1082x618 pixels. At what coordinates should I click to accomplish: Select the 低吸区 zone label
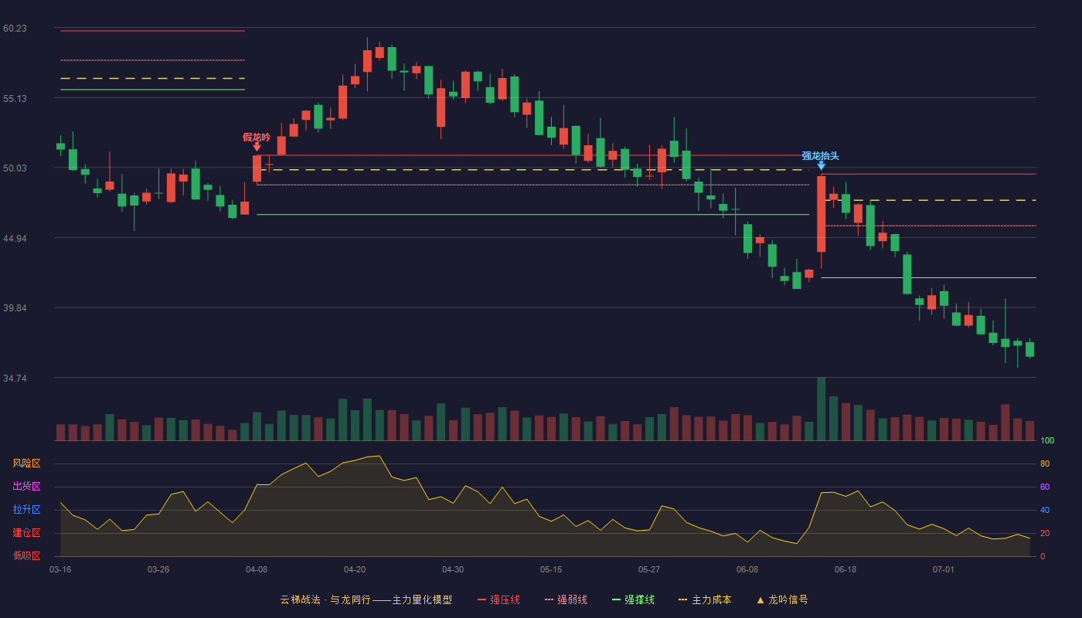[x=26, y=555]
